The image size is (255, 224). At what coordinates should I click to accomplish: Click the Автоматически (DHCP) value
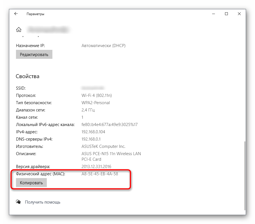pos(103,46)
